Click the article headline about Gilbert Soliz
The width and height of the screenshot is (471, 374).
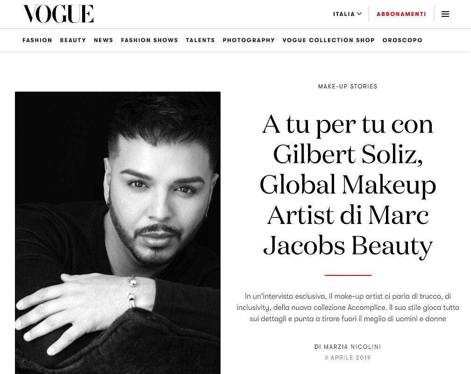348,185
